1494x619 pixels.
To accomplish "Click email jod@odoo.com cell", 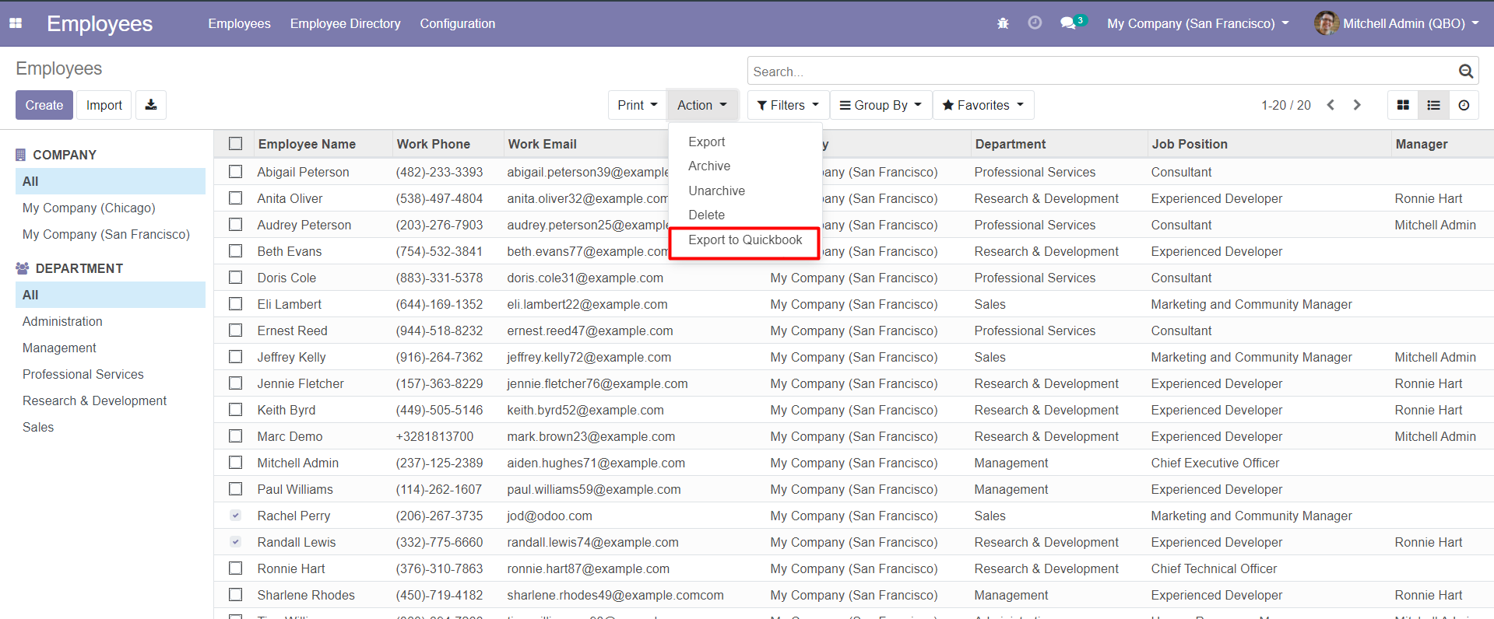I will pyautogui.click(x=550, y=516).
